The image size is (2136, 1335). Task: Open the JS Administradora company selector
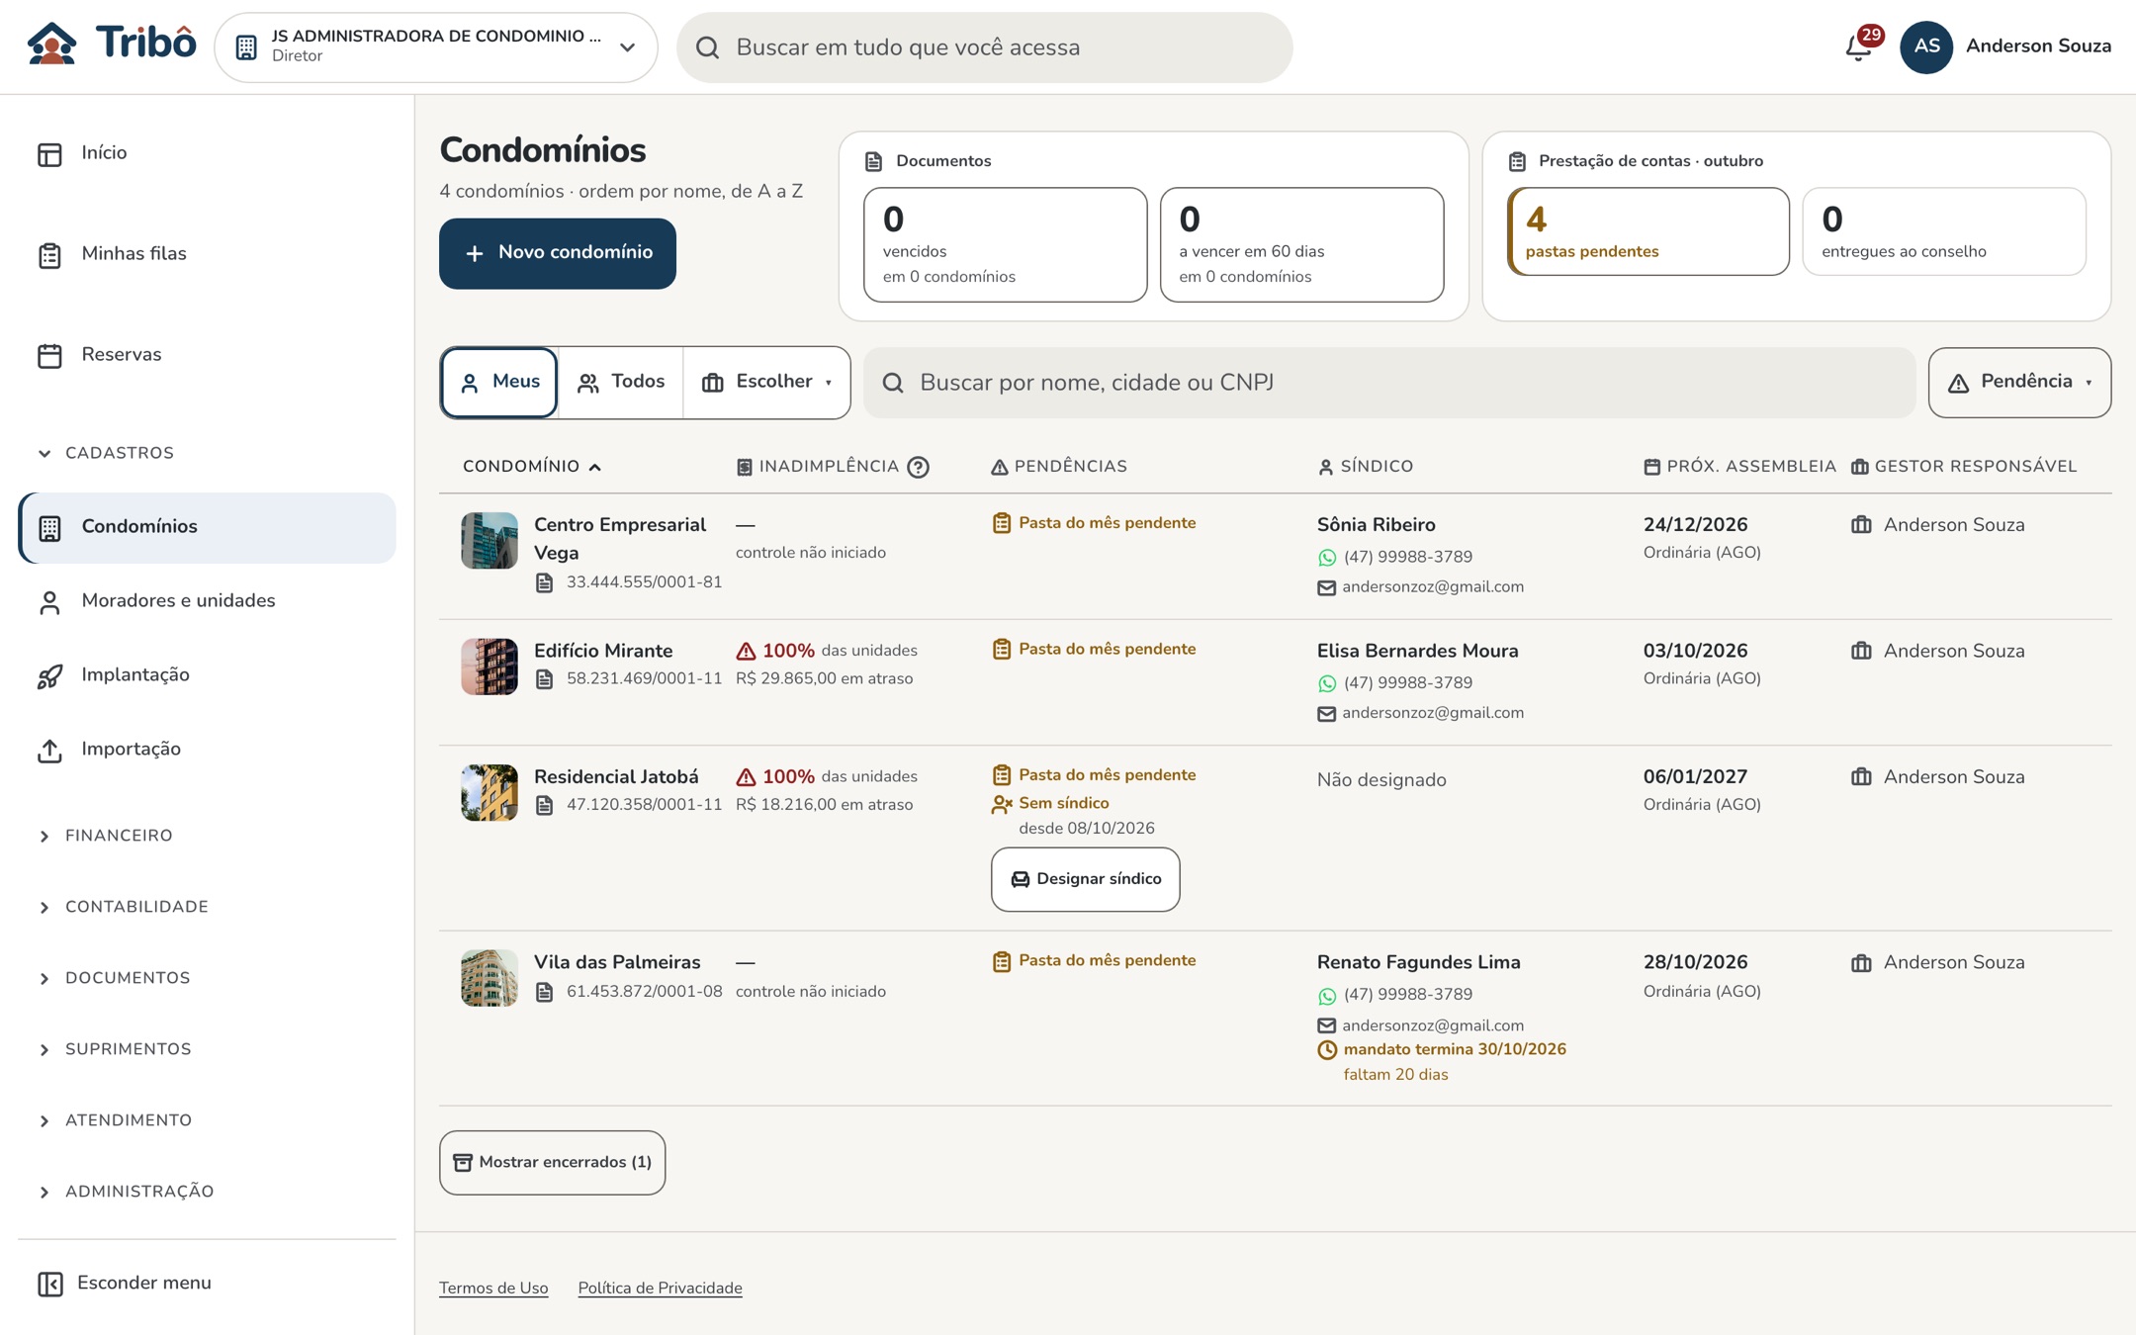click(x=436, y=46)
